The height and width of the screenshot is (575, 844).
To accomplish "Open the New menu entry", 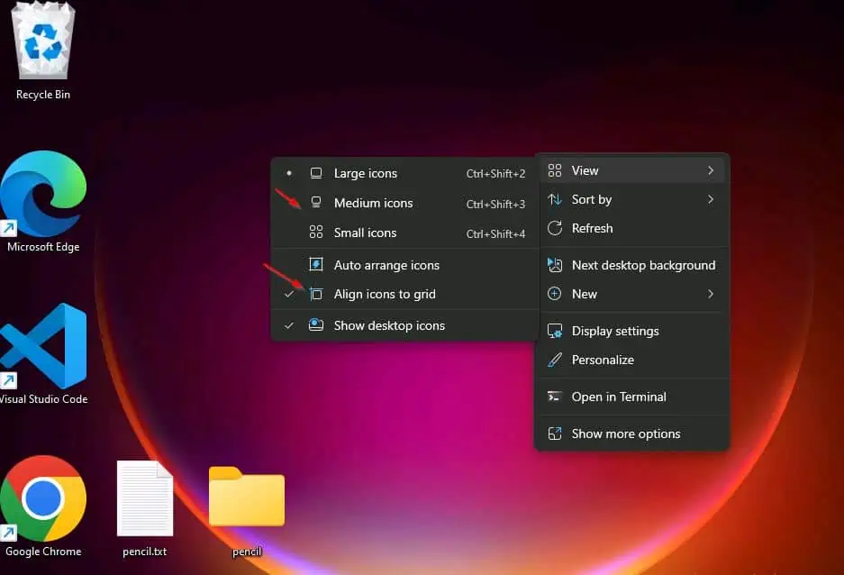I will click(x=632, y=294).
